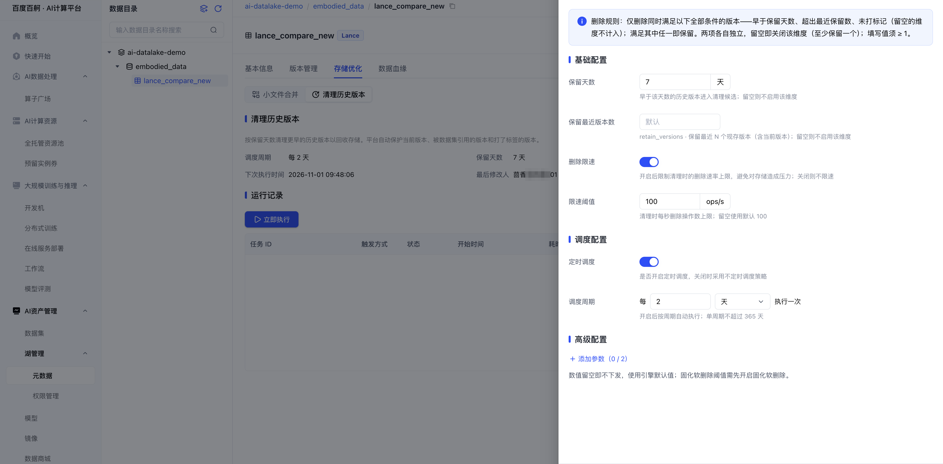The height and width of the screenshot is (464, 943).
Task: Switch to the 基本信息 tab
Action: pyautogui.click(x=259, y=68)
